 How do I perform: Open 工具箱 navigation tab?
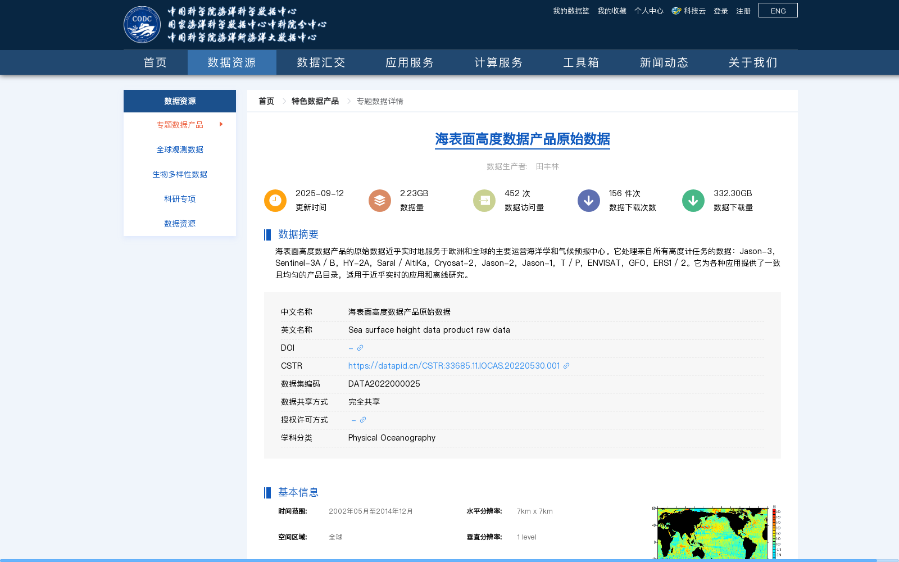click(x=582, y=62)
